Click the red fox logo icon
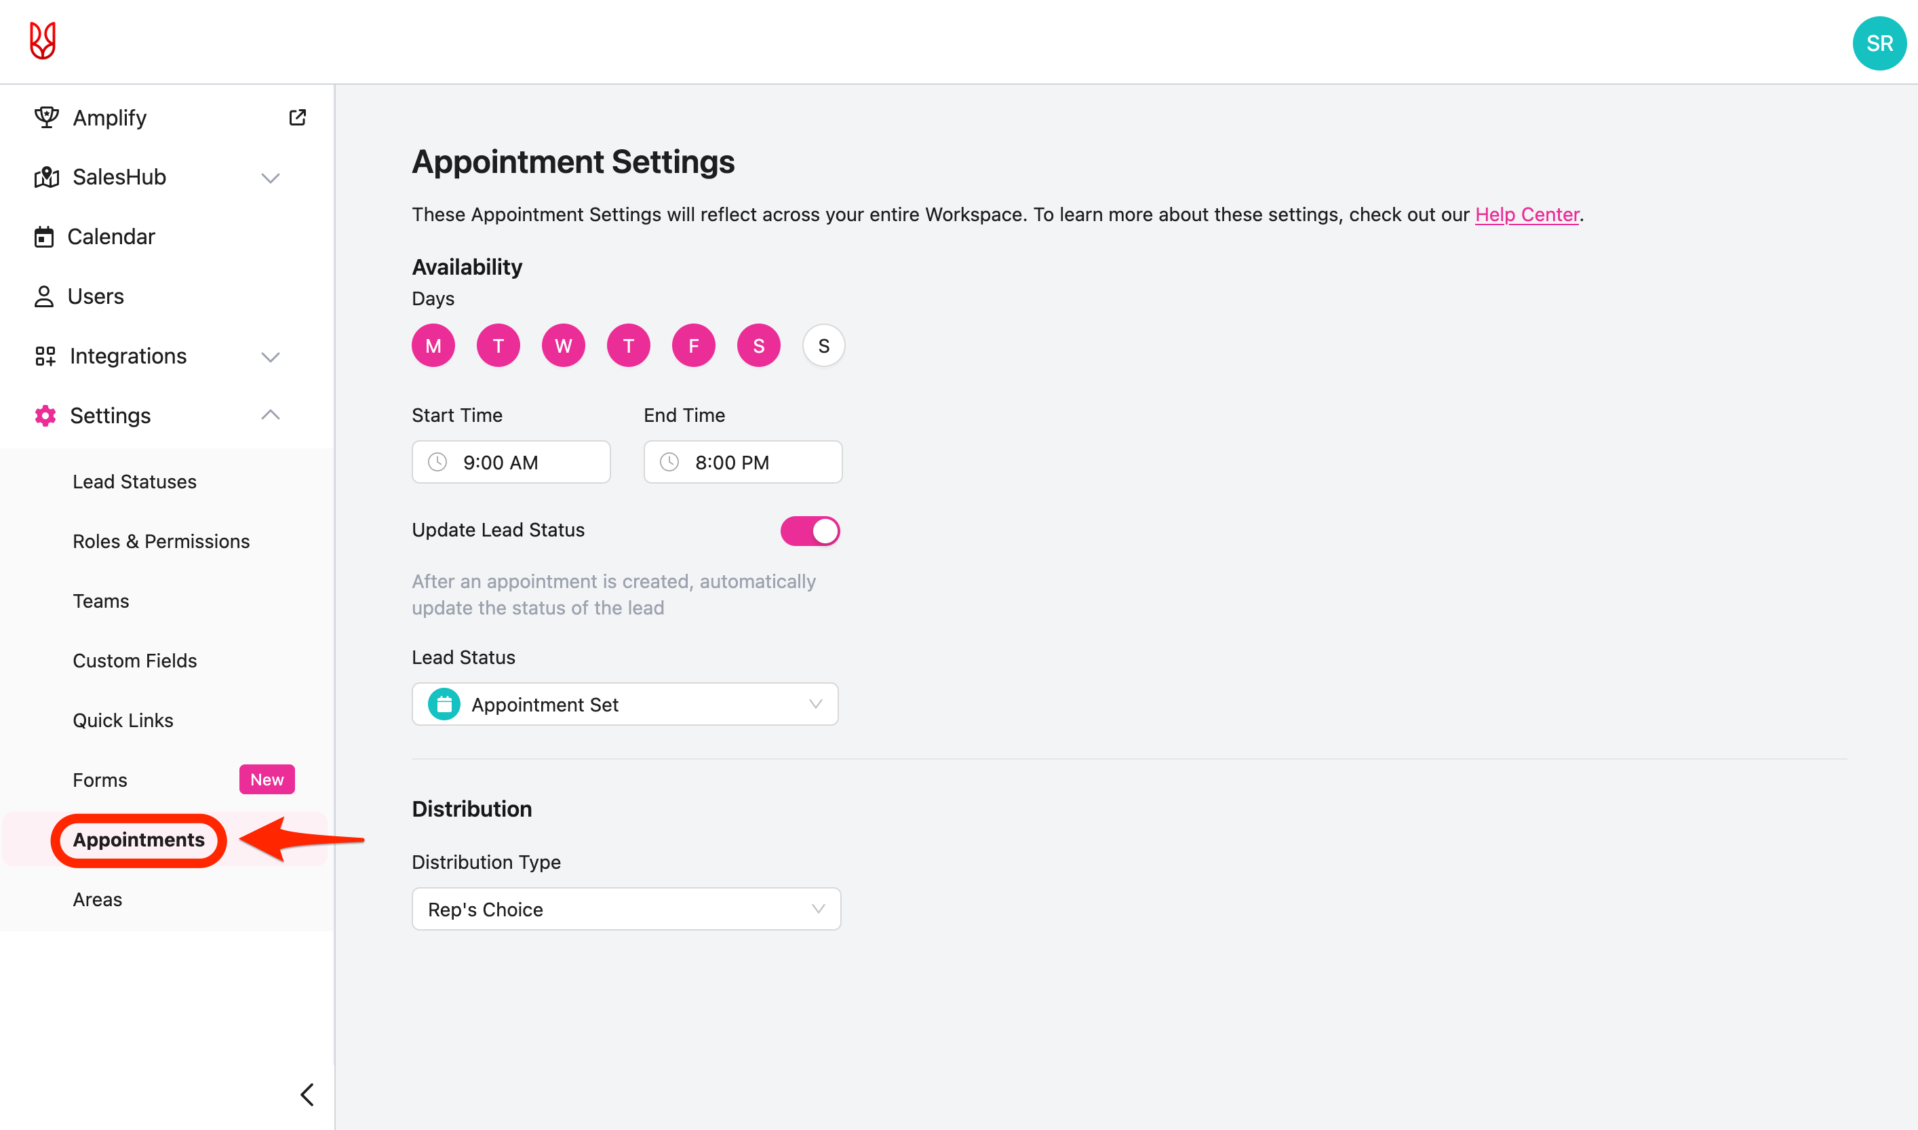Image resolution: width=1918 pixels, height=1130 pixels. (x=43, y=41)
